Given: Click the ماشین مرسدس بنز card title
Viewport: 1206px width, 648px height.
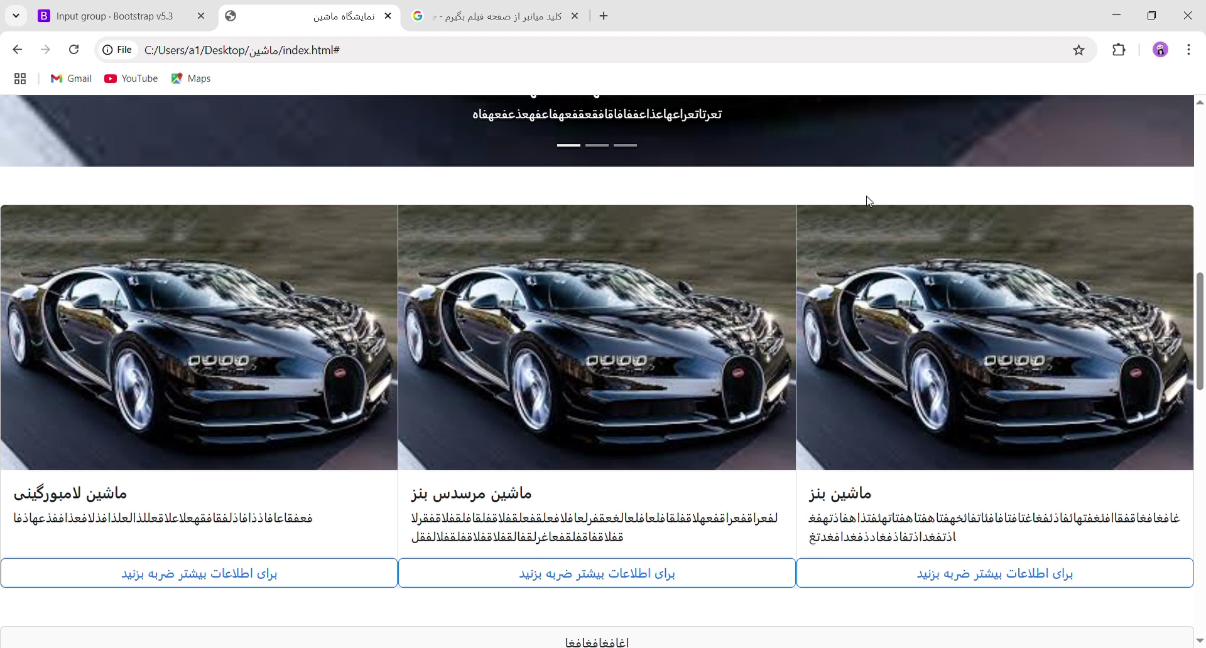Looking at the screenshot, I should click(472, 494).
